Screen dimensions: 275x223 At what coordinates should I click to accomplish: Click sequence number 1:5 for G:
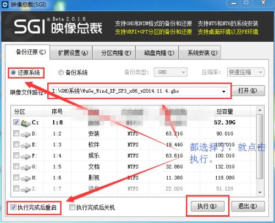(x=57, y=167)
